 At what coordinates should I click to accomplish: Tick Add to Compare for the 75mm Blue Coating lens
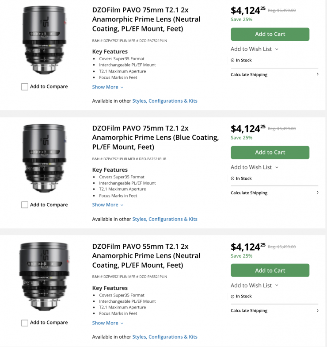click(25, 205)
